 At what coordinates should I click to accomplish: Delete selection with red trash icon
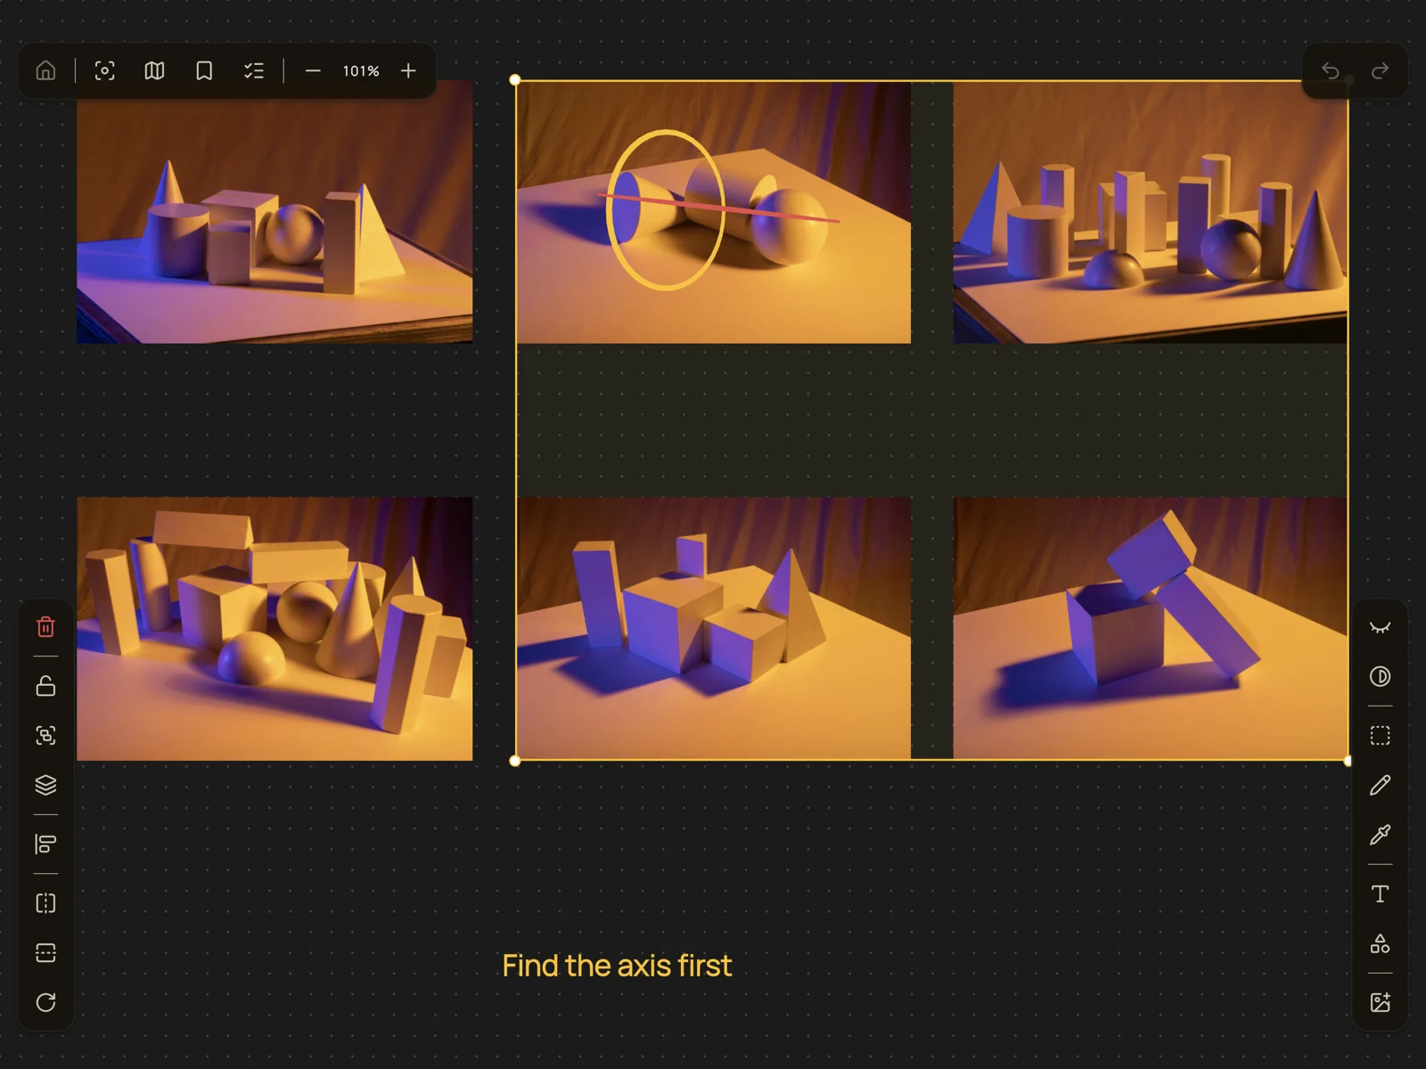pyautogui.click(x=45, y=627)
